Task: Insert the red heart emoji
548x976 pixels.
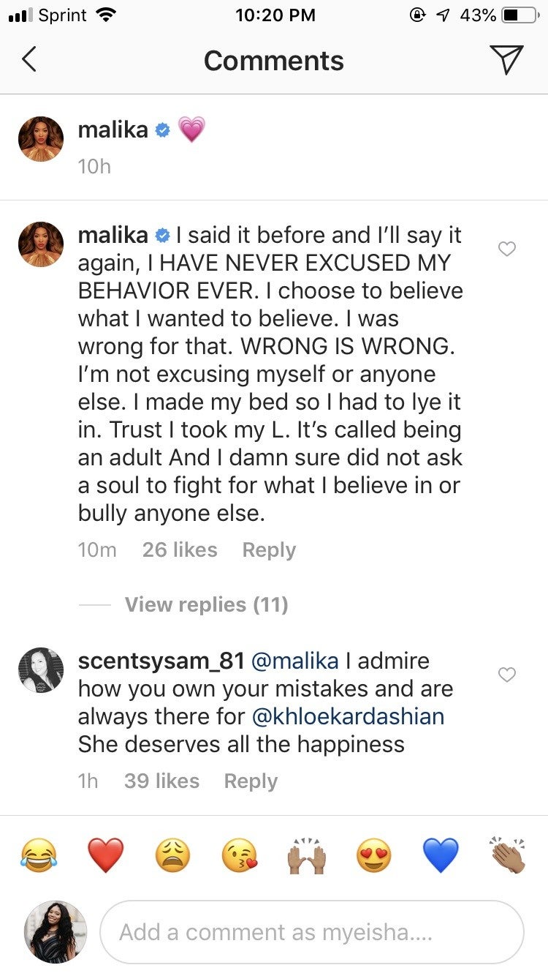Action: tap(106, 856)
